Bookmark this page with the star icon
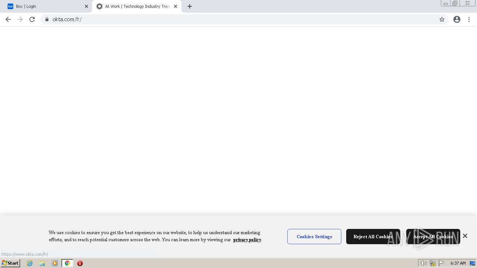477x268 pixels. 442,19
